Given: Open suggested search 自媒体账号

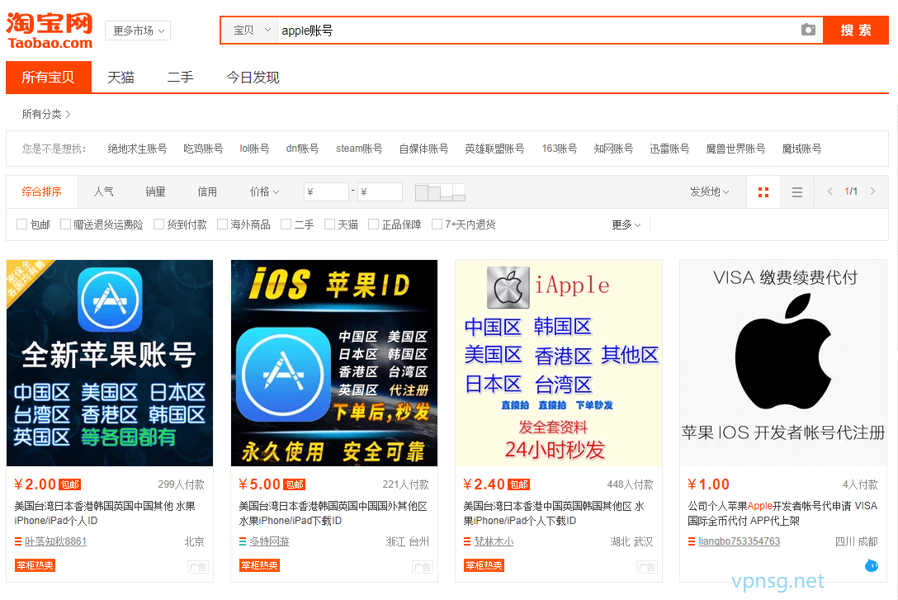Looking at the screenshot, I should [x=423, y=149].
